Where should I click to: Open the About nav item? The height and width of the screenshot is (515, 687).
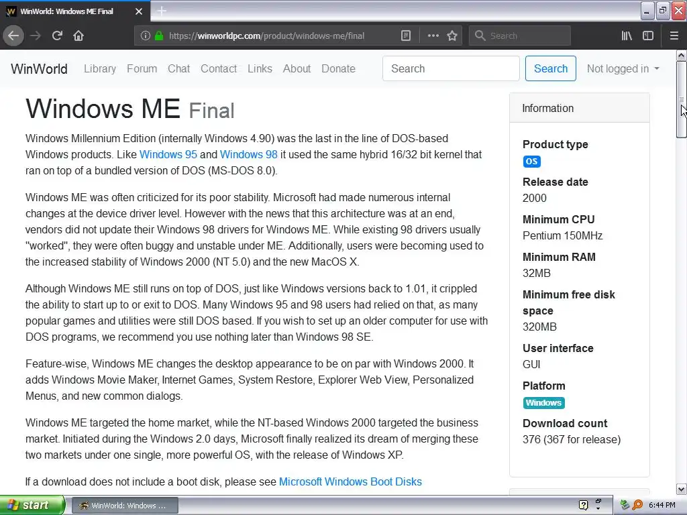tap(297, 69)
